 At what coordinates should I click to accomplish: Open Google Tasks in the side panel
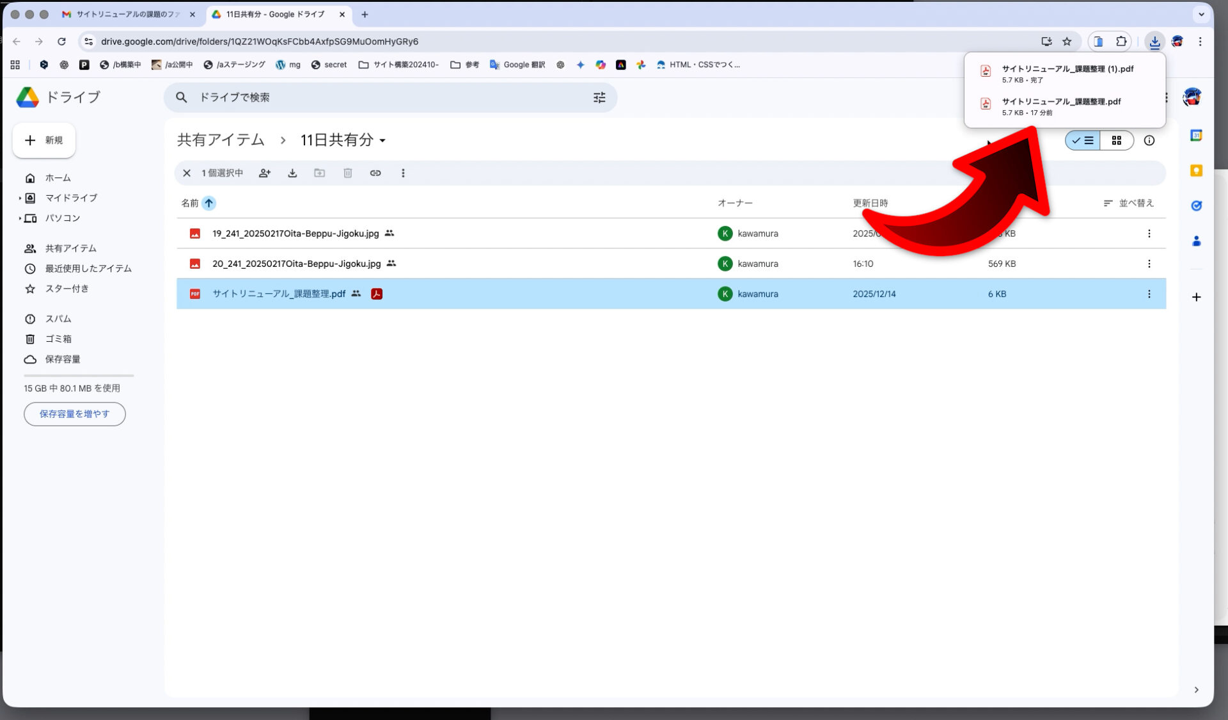pos(1196,205)
